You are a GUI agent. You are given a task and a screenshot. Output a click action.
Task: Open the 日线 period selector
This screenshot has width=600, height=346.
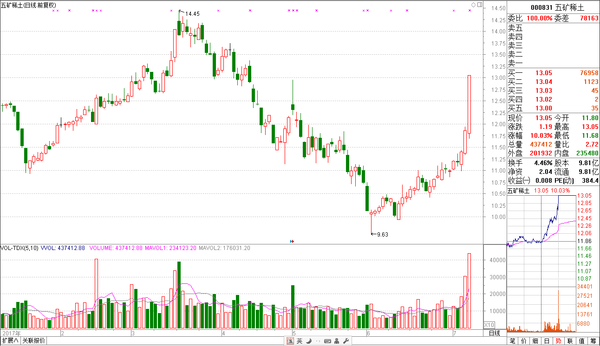(495, 333)
